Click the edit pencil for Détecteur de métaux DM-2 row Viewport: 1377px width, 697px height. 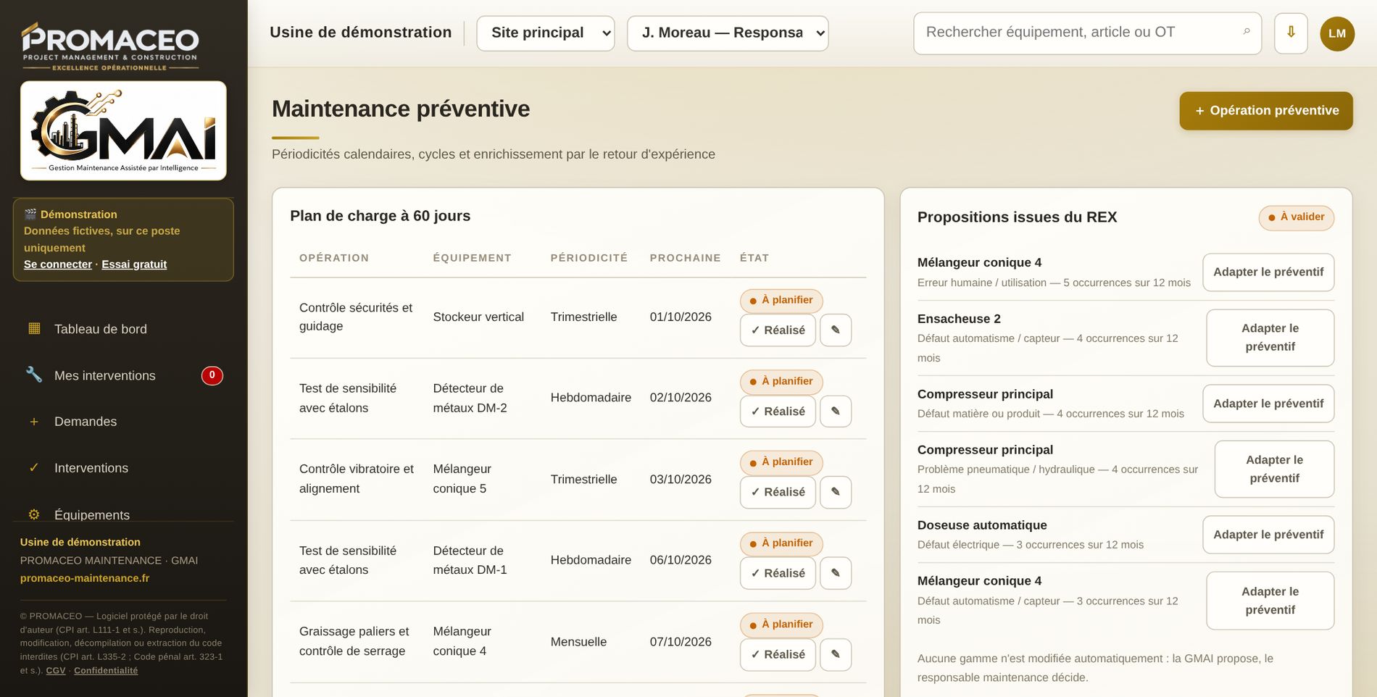click(x=836, y=412)
